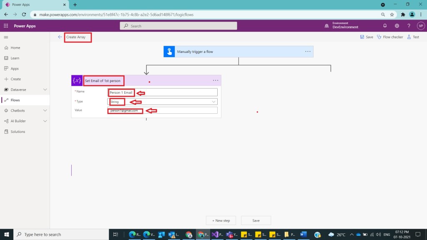Open the settings gear icon
This screenshot has width=427, height=240.
[397, 26]
